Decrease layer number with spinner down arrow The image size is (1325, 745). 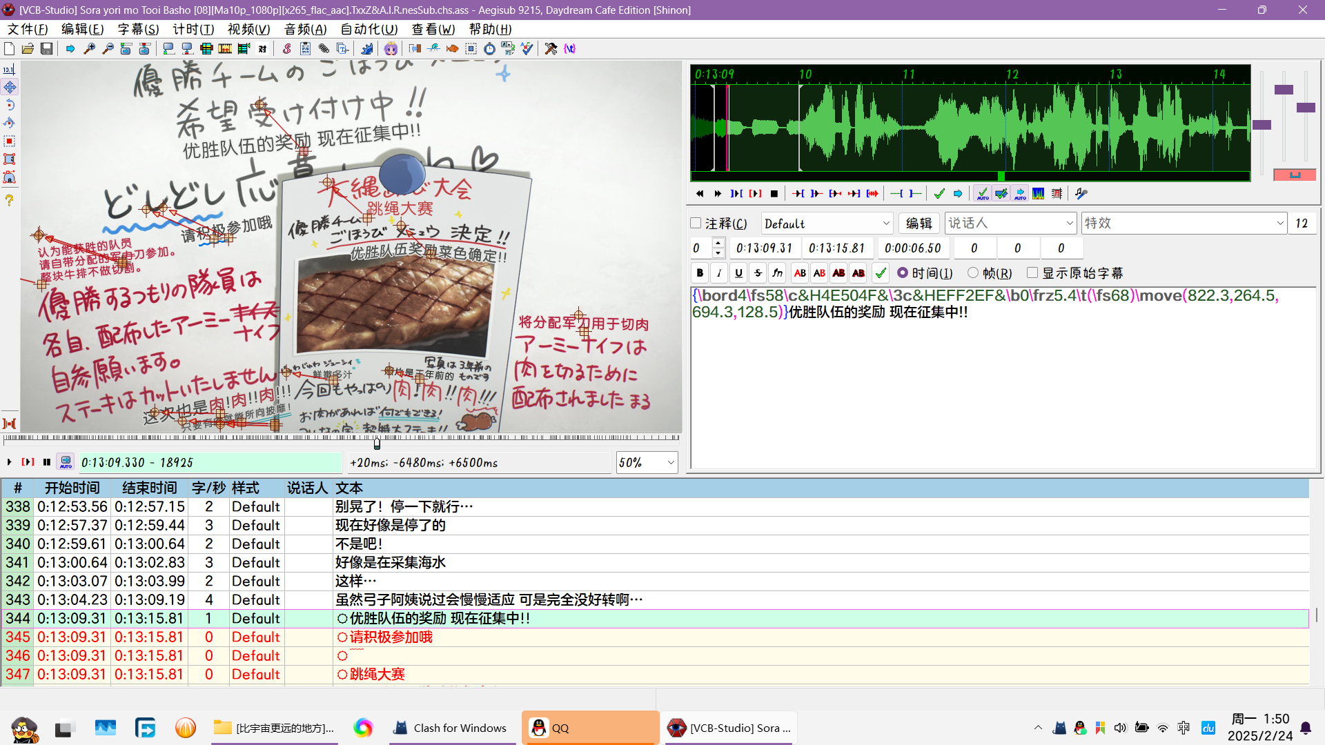pyautogui.click(x=718, y=253)
